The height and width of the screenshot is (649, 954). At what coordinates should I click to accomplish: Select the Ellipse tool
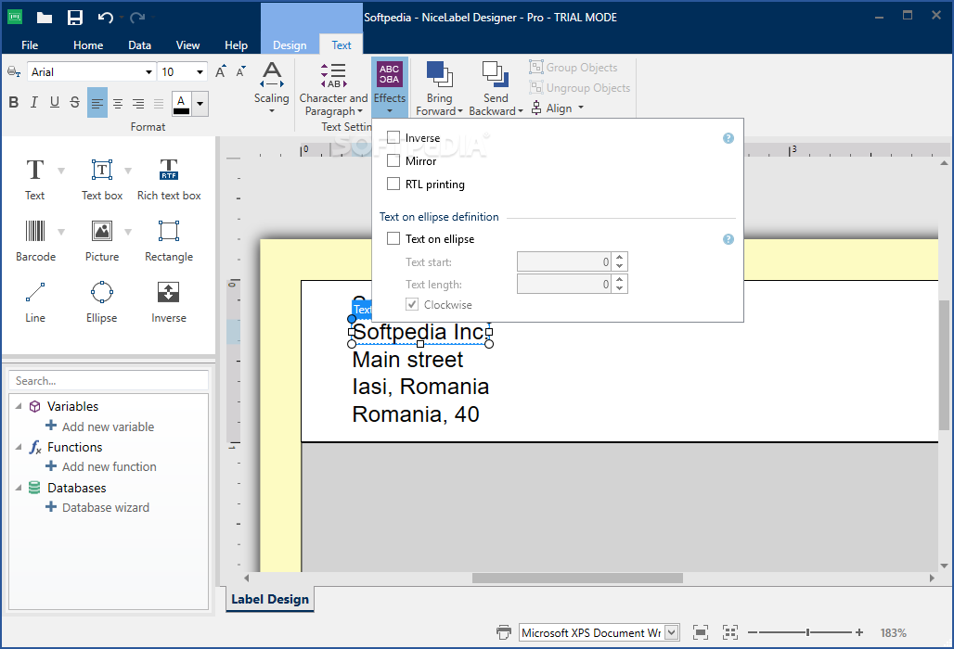pos(101,301)
